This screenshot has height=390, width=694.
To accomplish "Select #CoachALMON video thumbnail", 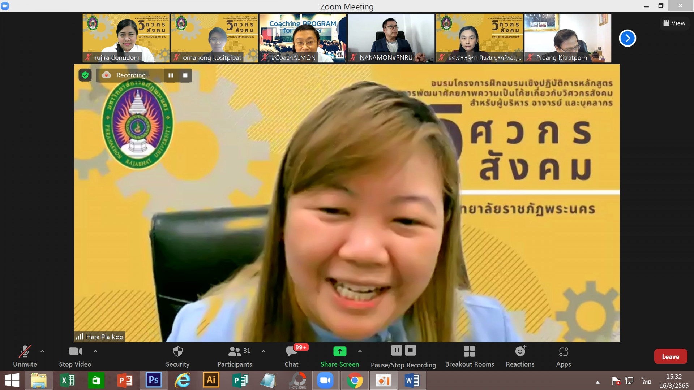I will tap(303, 38).
